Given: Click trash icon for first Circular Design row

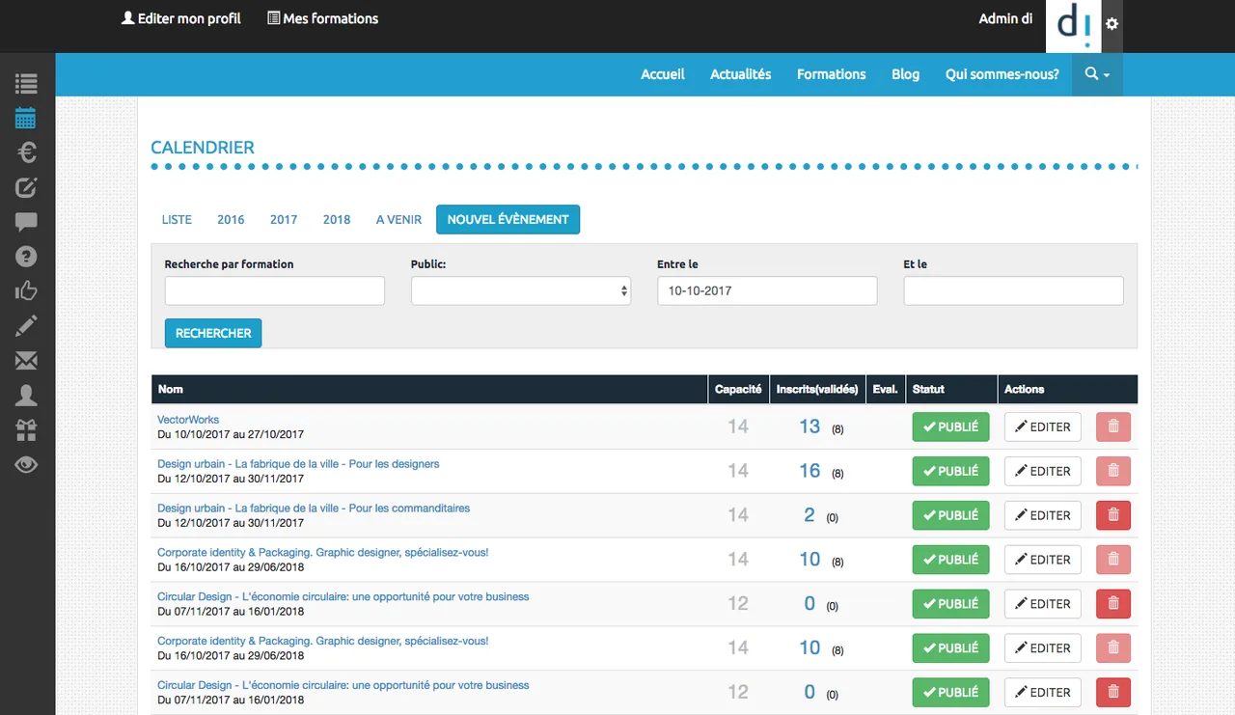Looking at the screenshot, I should 1113,604.
